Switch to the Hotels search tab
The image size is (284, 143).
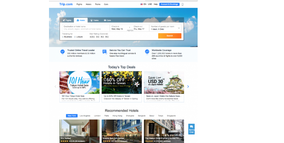(x=81, y=20)
